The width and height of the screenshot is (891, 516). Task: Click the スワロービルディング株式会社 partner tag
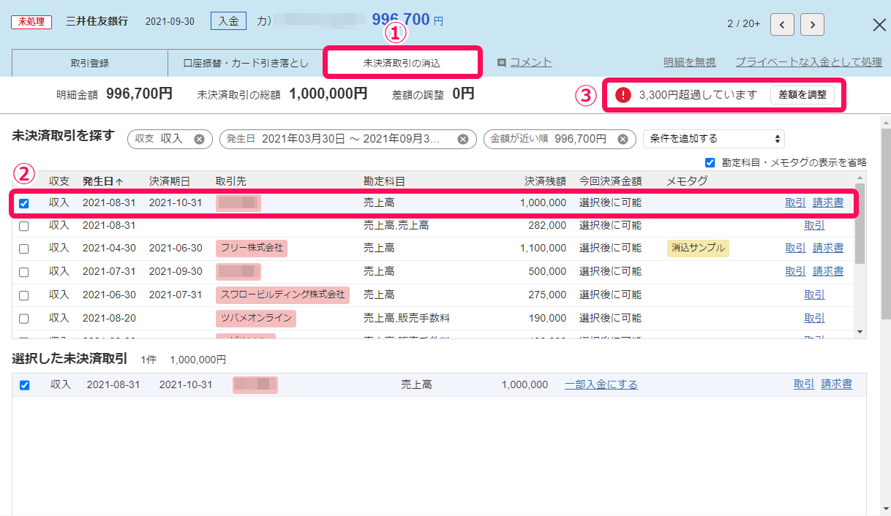click(282, 295)
